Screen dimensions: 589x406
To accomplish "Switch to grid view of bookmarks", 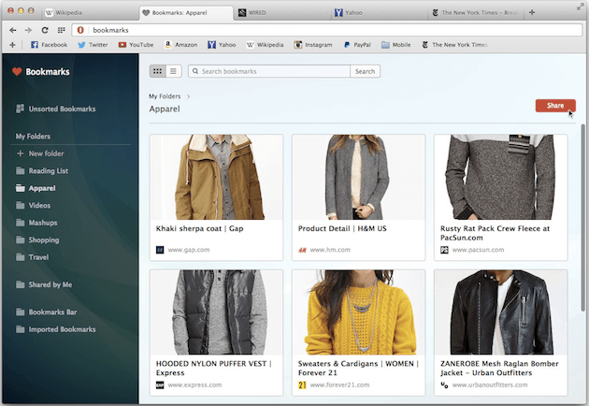I will tap(157, 71).
